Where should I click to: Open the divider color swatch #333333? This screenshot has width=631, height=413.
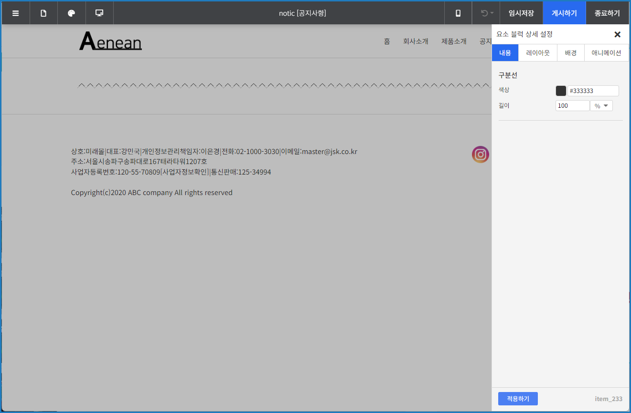tap(561, 91)
